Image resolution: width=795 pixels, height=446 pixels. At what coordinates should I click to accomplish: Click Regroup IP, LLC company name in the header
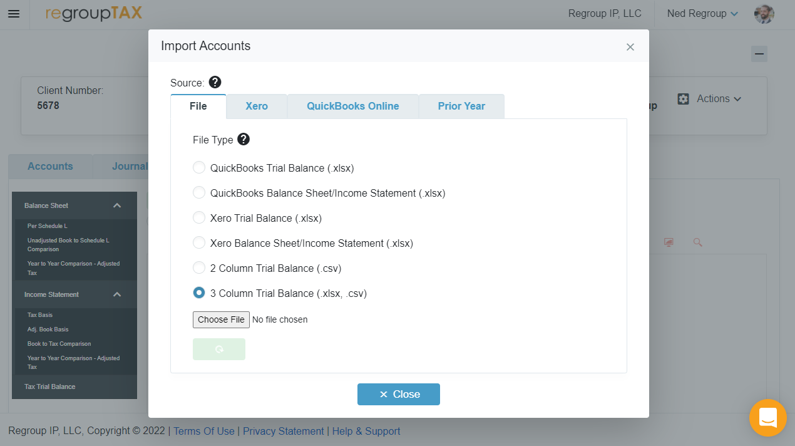pos(605,14)
